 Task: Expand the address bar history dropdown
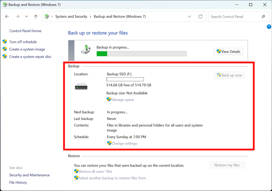[x=189, y=16]
